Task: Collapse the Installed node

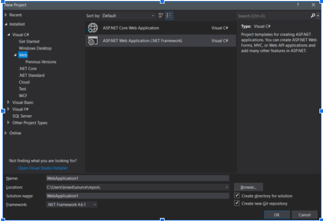Action: [x=6, y=24]
